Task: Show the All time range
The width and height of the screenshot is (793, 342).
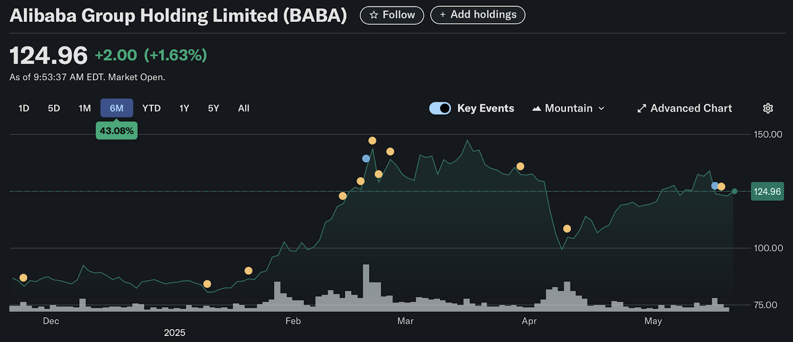Action: 244,108
